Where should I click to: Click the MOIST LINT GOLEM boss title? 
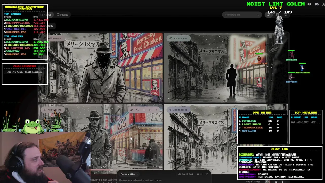pos(275,4)
